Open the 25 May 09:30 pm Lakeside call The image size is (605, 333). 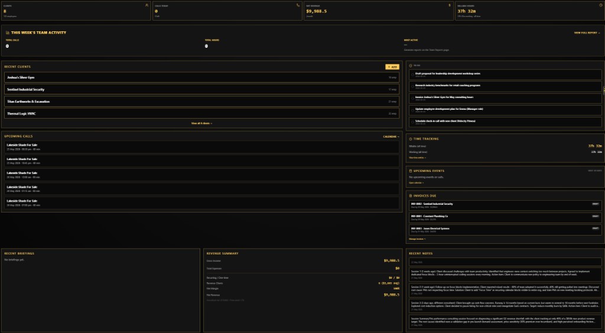pos(201,147)
